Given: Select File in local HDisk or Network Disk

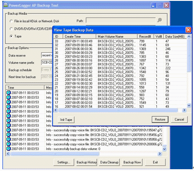Looking at the screenshot, I should tap(11, 21).
